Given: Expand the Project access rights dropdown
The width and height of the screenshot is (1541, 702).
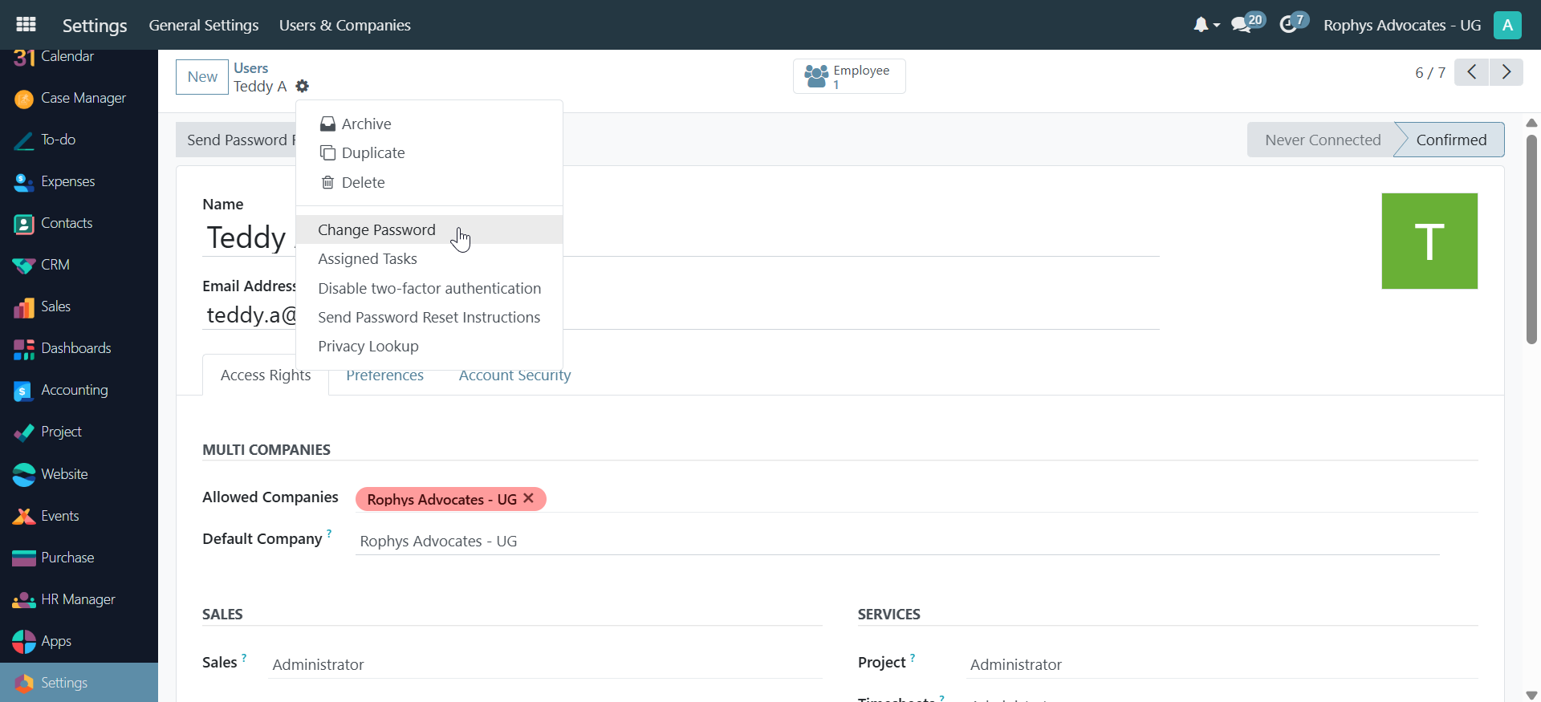Looking at the screenshot, I should click(1220, 664).
